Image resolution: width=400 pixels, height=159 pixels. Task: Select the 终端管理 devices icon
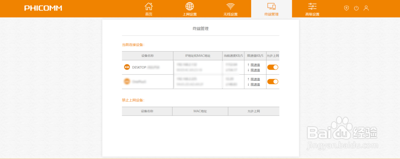coord(272,6)
